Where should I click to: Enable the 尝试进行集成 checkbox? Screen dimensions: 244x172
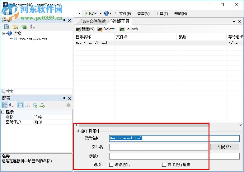[164, 165]
